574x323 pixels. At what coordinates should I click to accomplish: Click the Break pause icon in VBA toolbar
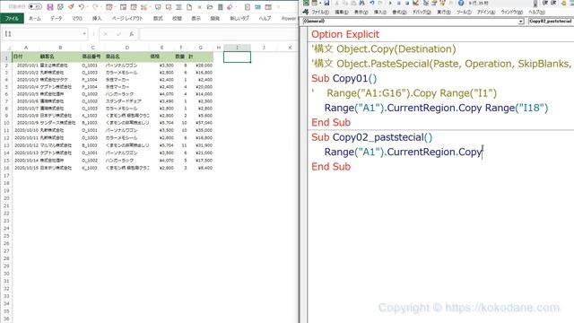pyautogui.click(x=398, y=3)
